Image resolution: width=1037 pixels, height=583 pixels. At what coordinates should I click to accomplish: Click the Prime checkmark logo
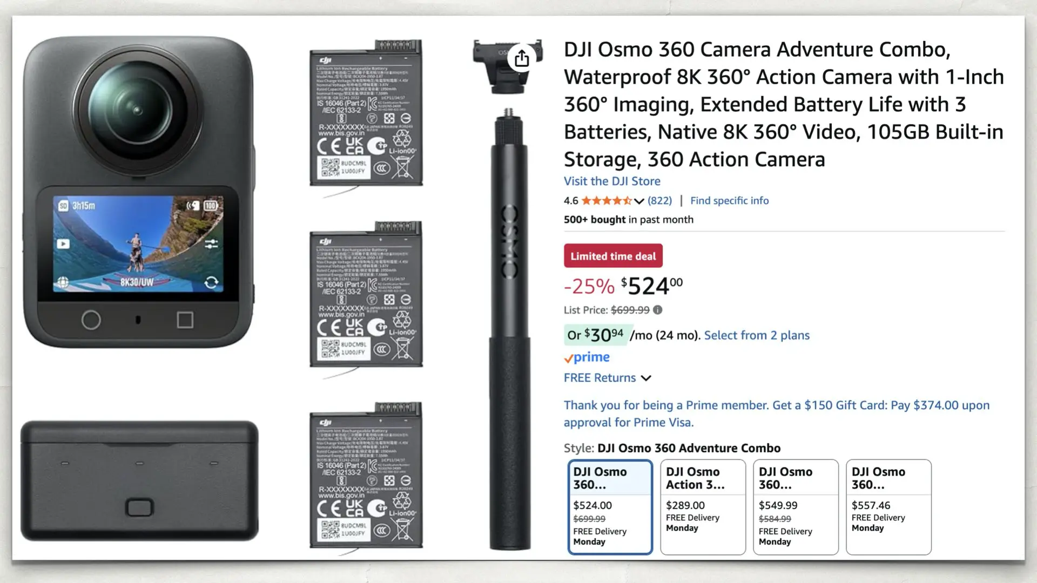click(586, 357)
